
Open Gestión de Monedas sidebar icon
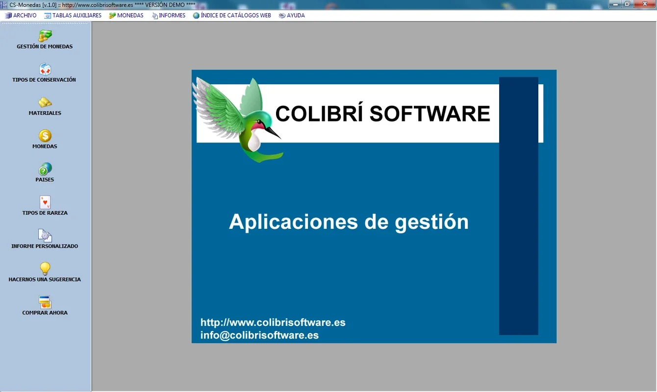click(45, 36)
